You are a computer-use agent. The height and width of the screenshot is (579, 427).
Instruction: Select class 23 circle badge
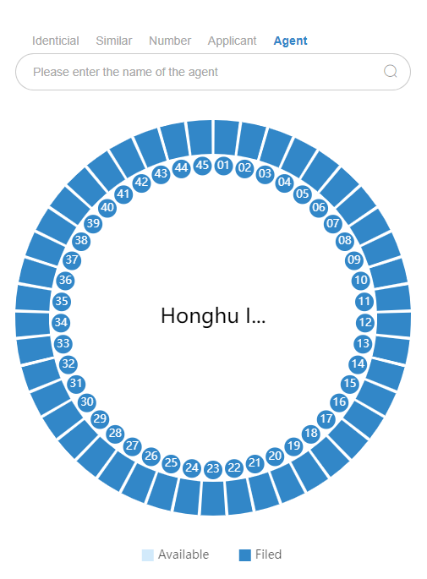213,468
